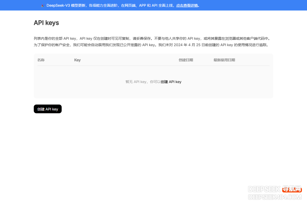This screenshot has width=307, height=205.
Task: Click the DEEPSEEK404.COM watermark text
Action: pyautogui.click(x=275, y=197)
